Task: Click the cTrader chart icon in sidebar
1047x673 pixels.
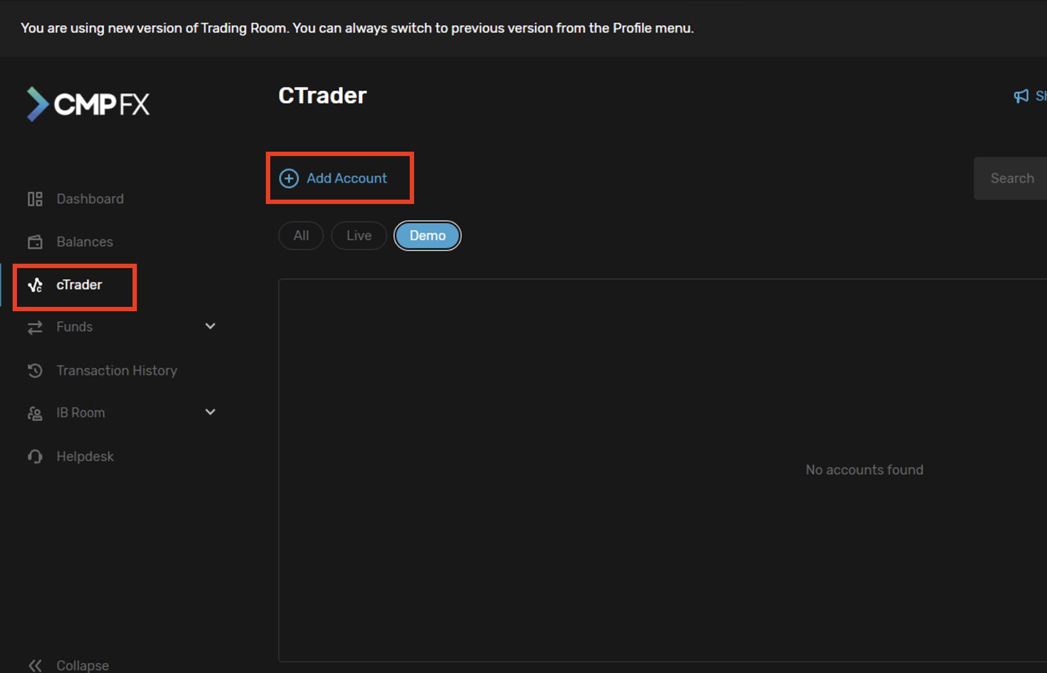Action: tap(35, 285)
